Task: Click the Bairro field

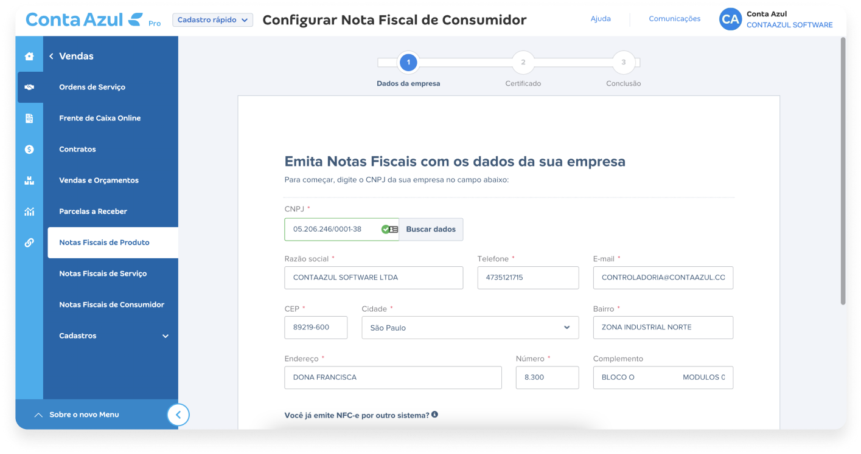Action: coord(663,327)
